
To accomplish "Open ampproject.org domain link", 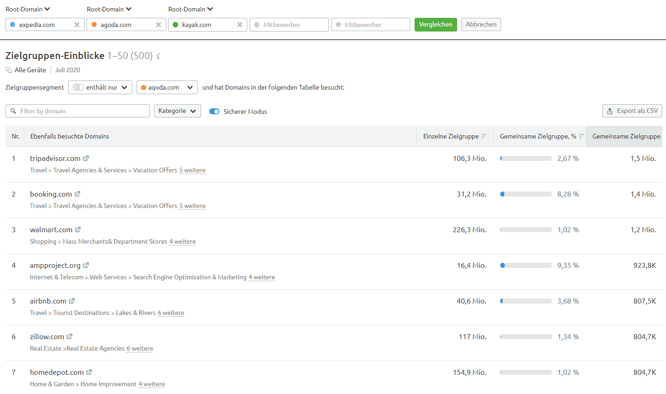I will tap(55, 265).
